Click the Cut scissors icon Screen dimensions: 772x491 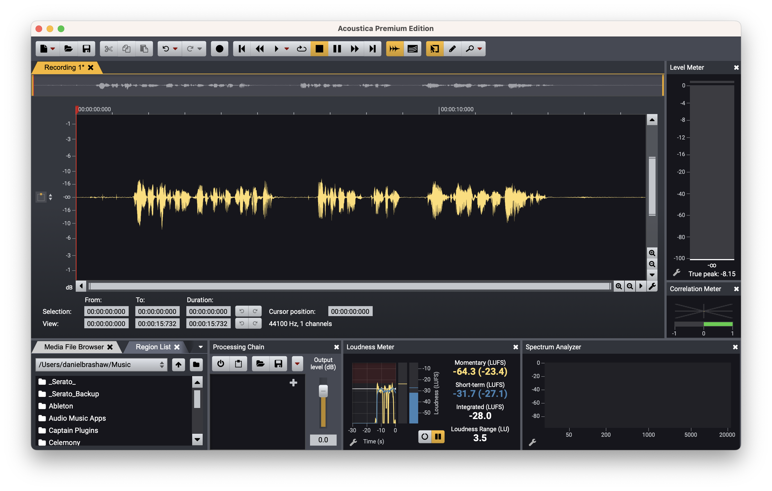click(108, 49)
